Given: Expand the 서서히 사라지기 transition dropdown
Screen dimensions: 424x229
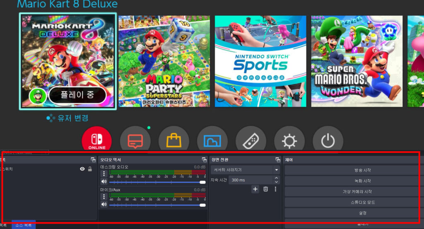Looking at the screenshot, I should tap(276, 170).
